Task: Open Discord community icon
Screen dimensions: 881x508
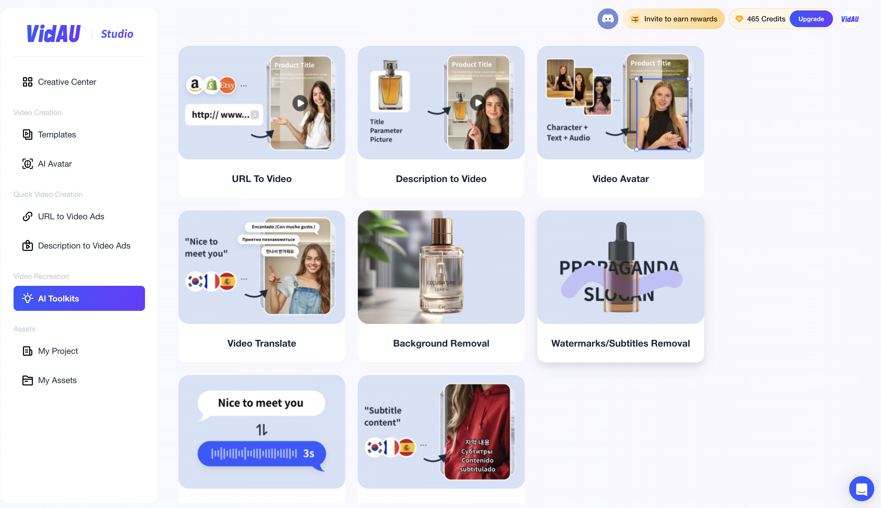Action: (607, 19)
